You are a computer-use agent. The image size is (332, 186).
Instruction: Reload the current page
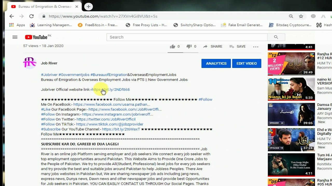(x=31, y=16)
